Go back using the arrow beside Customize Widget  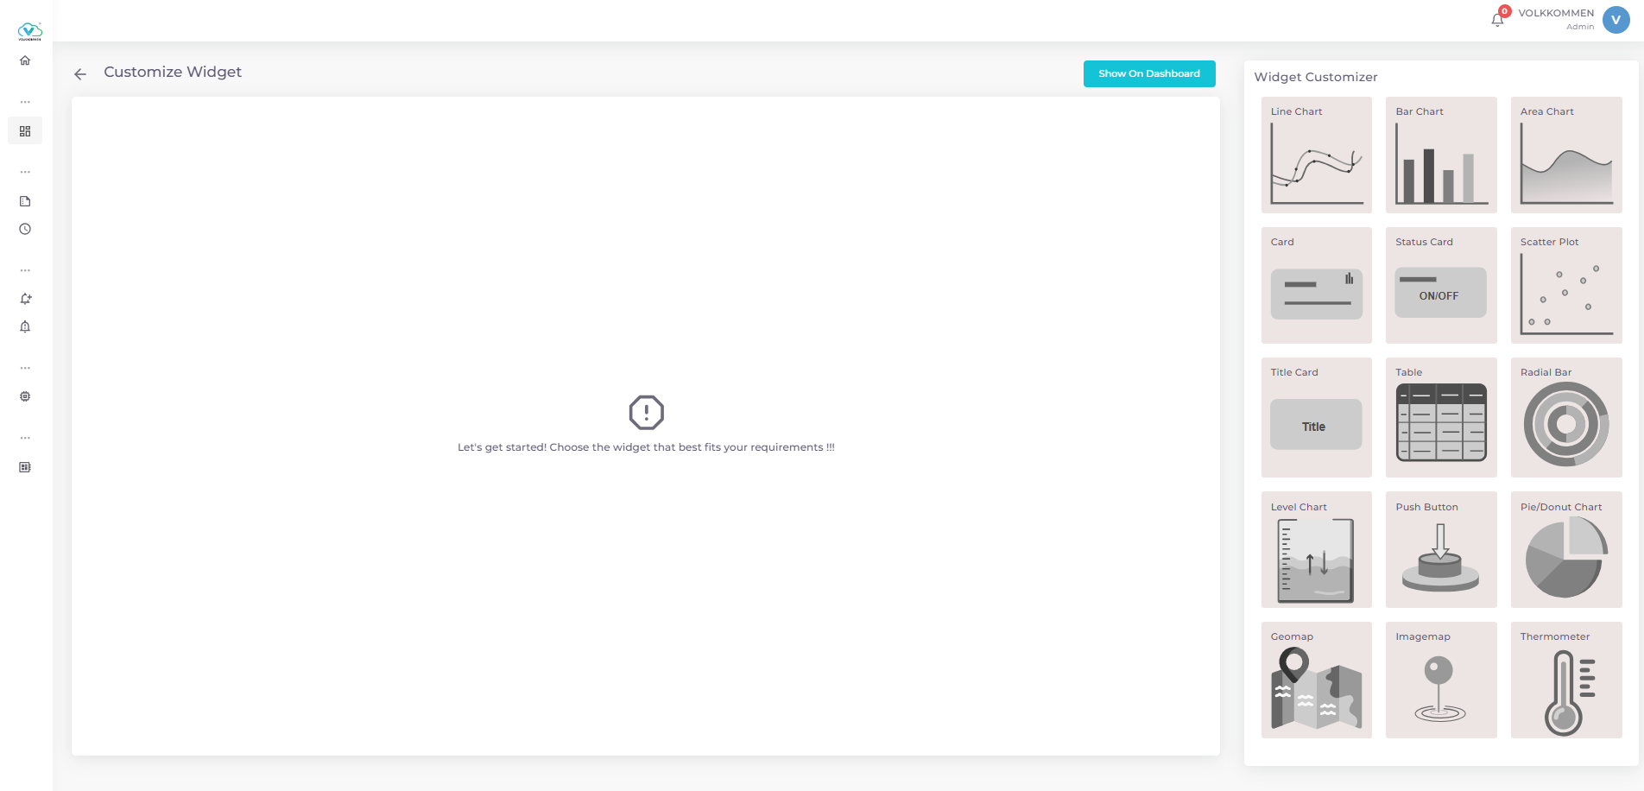pyautogui.click(x=79, y=73)
